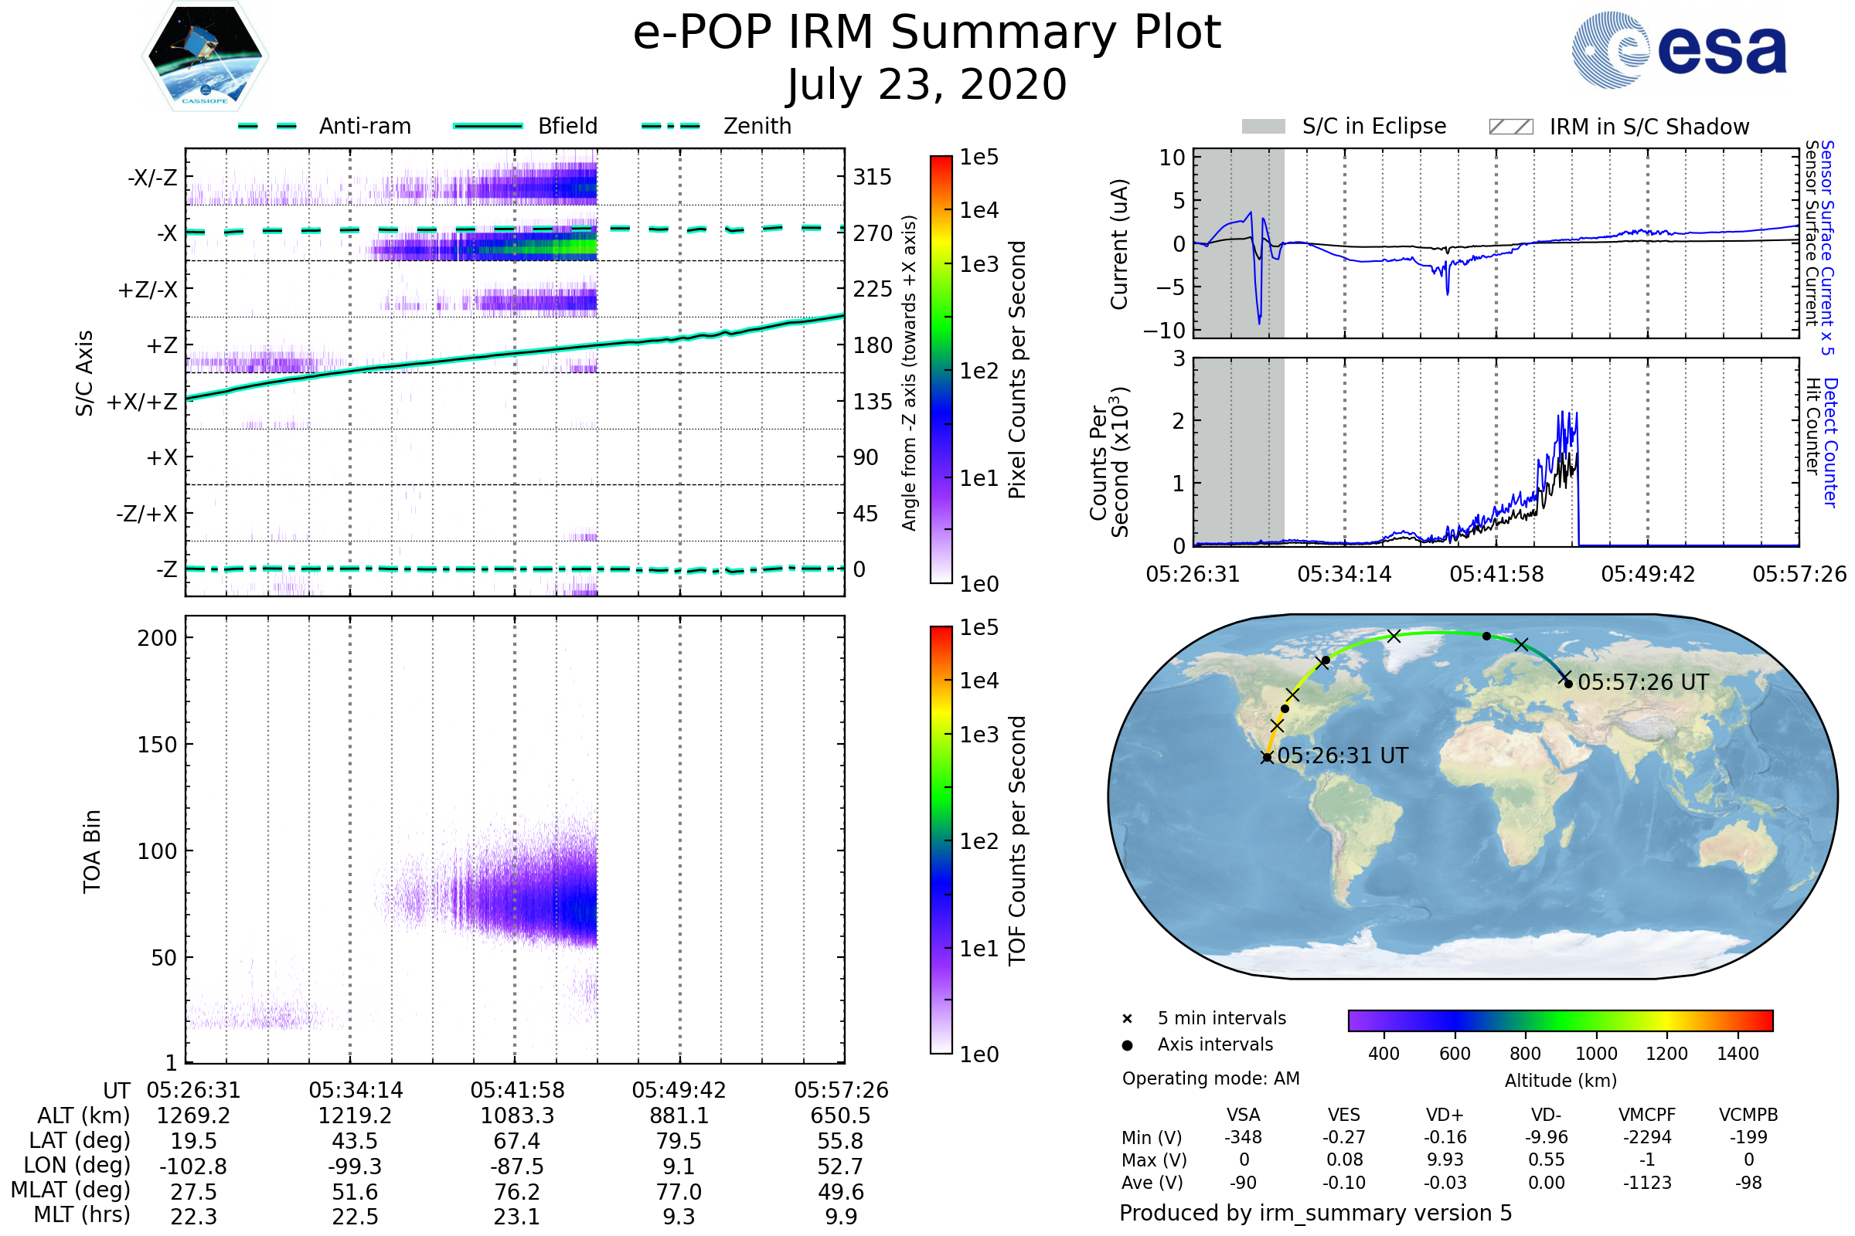Screen dimensions: 1855x1236
Task: Click the TOF Counts per Second colorbar
Action: (941, 840)
